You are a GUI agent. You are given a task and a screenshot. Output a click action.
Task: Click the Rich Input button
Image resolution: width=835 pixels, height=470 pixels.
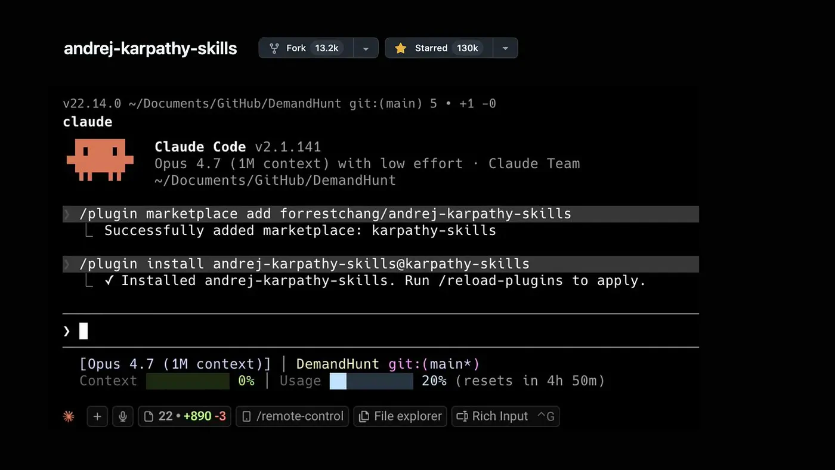[x=505, y=416]
